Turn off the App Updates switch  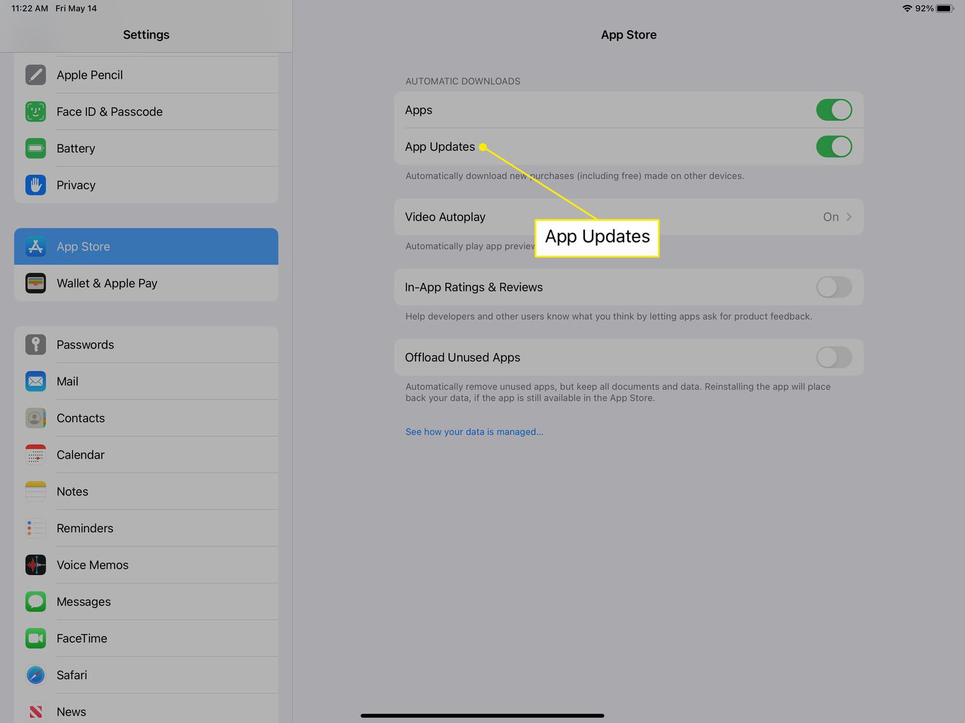pos(834,147)
